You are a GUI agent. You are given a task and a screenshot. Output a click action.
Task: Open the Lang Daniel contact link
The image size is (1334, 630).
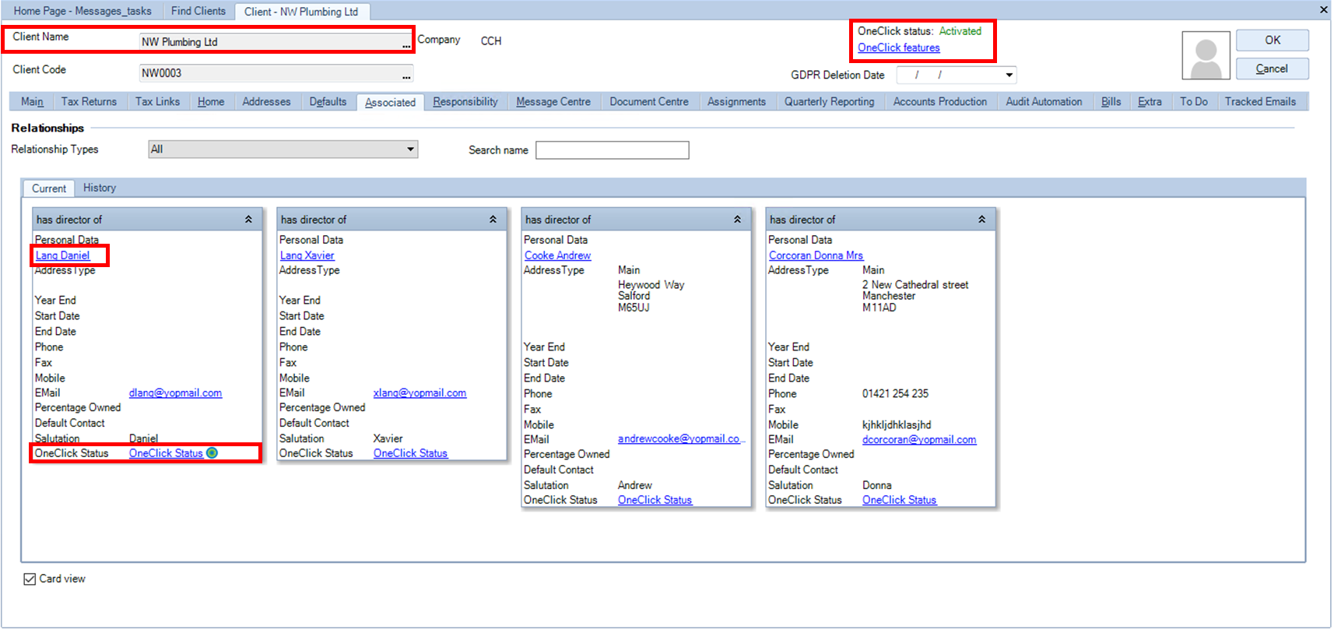coord(62,255)
